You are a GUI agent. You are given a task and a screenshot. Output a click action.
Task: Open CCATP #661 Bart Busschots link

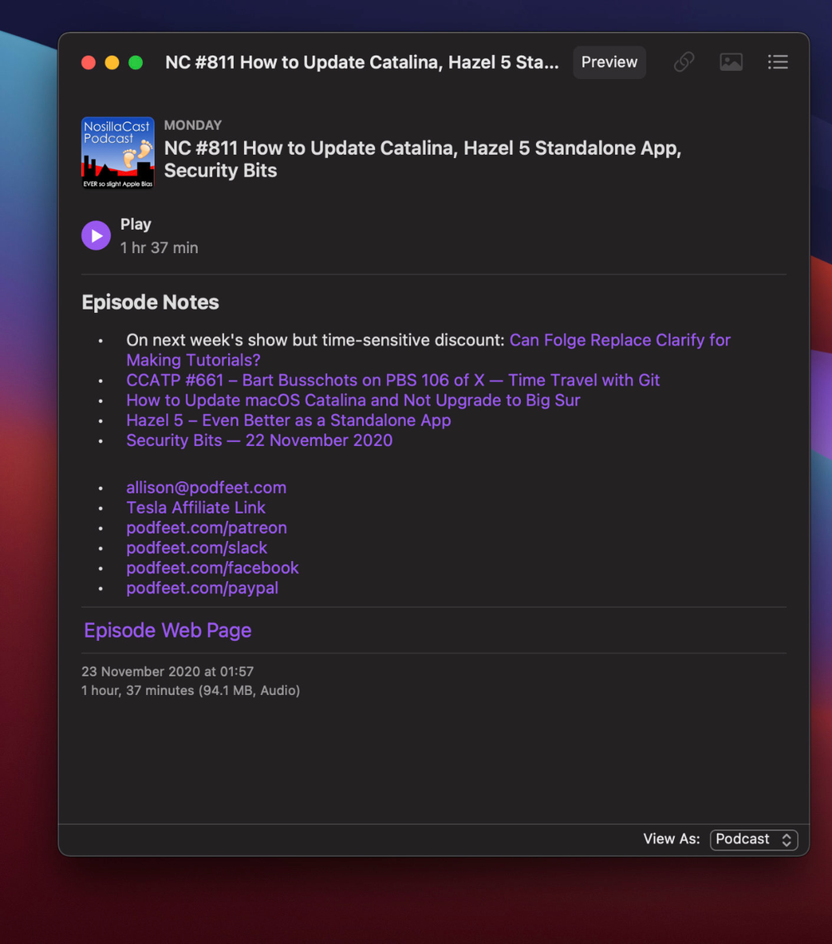[x=393, y=380]
